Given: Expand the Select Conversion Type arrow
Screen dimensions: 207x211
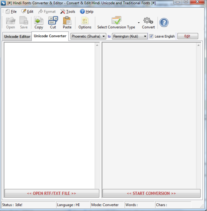Looking at the screenshot, I should [x=139, y=23].
